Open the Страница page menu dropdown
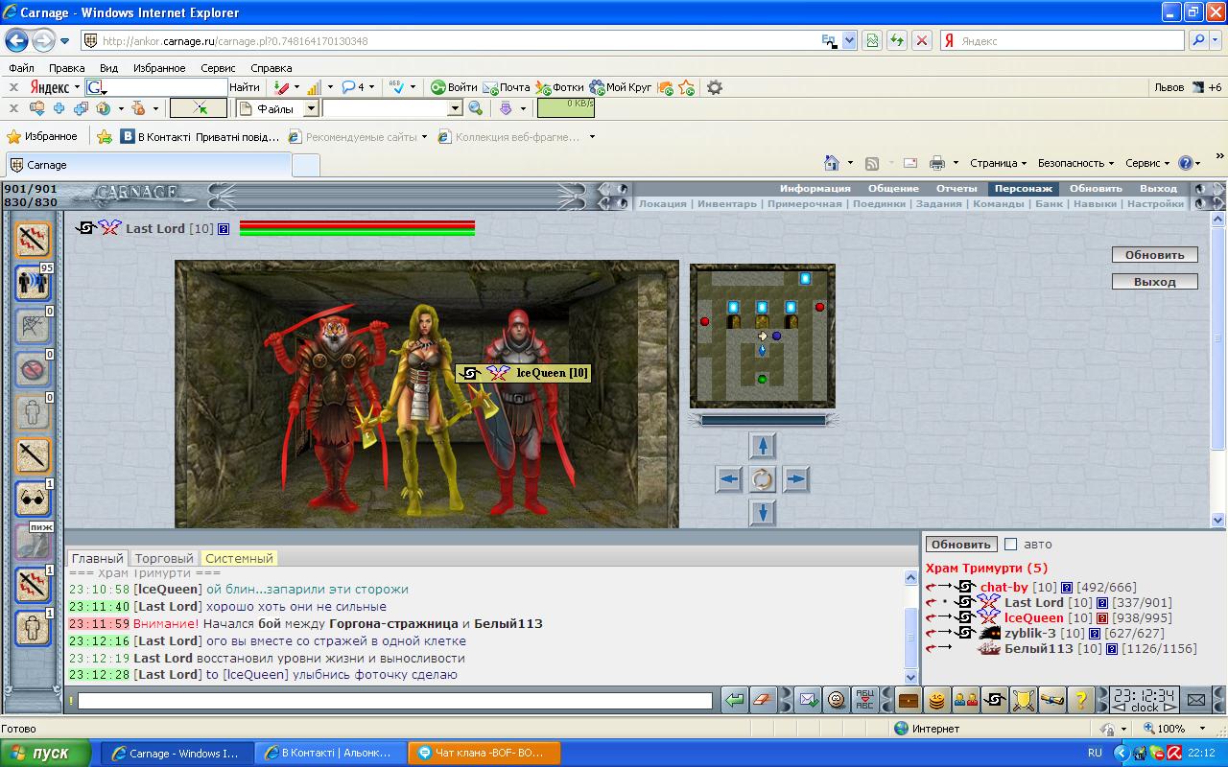The image size is (1228, 767). click(x=998, y=163)
